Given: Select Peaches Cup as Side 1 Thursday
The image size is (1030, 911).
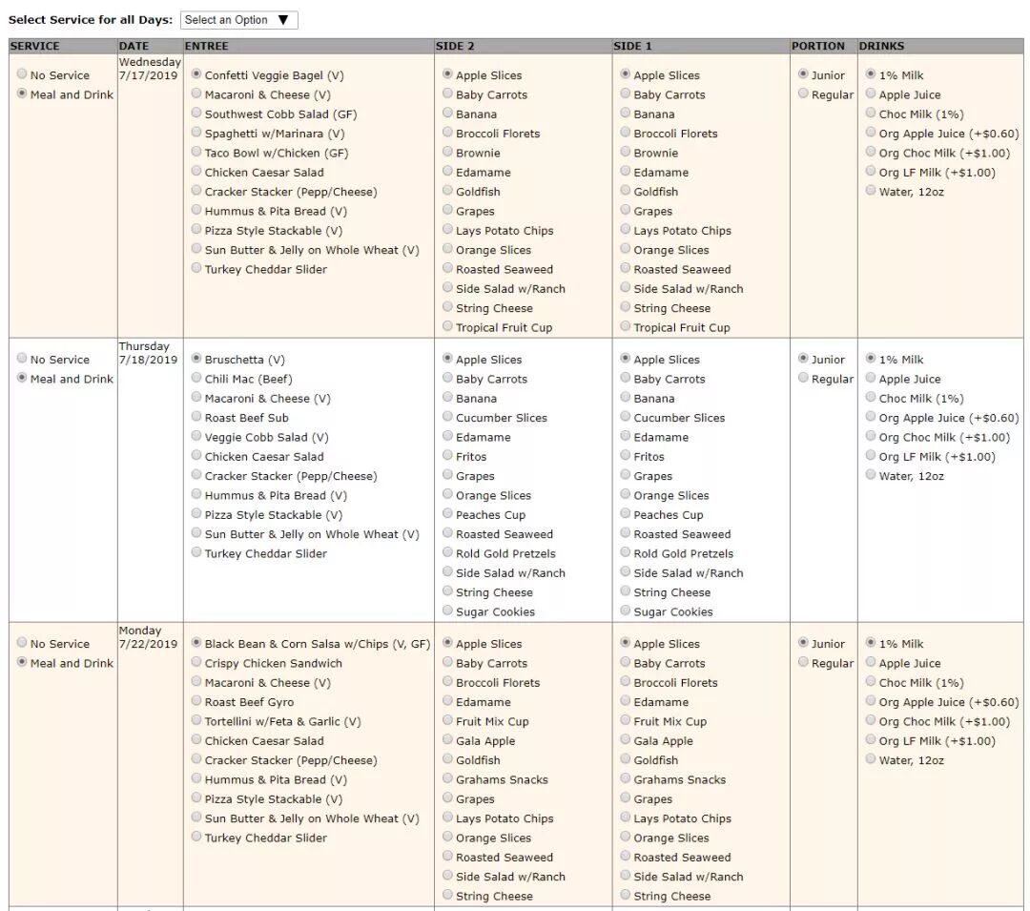Looking at the screenshot, I should 626,513.
